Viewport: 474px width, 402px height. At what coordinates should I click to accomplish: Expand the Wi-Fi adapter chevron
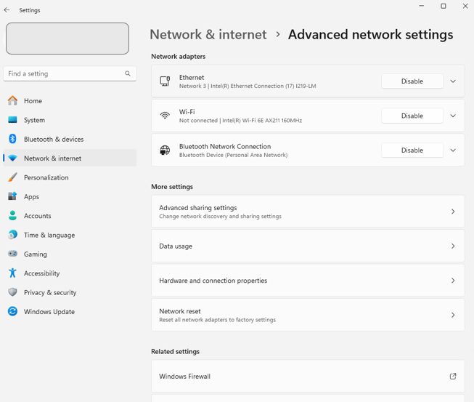[x=453, y=116]
